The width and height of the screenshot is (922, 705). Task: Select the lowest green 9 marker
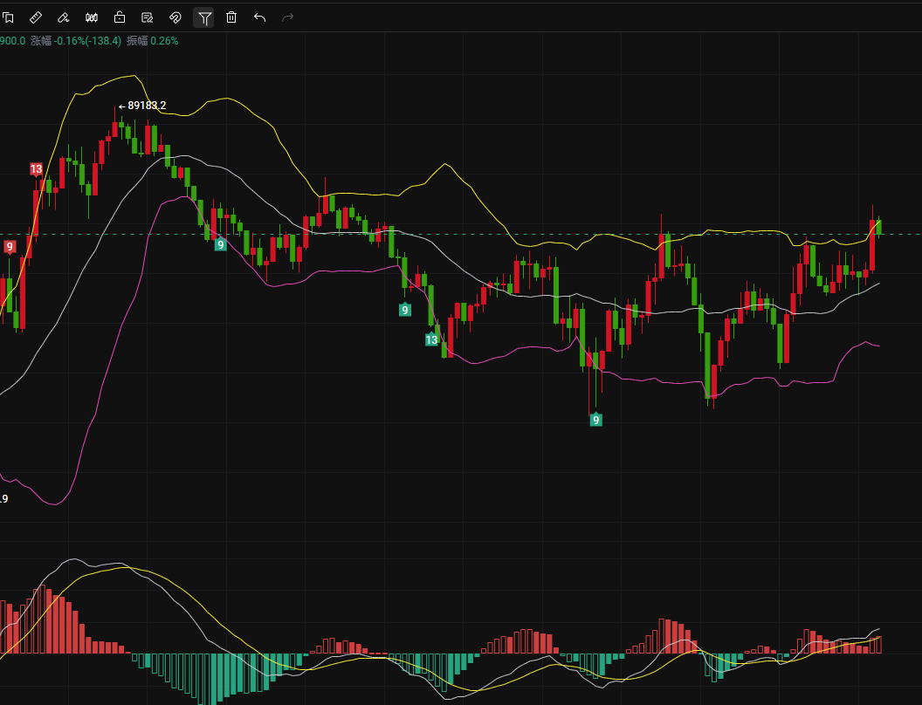point(595,420)
